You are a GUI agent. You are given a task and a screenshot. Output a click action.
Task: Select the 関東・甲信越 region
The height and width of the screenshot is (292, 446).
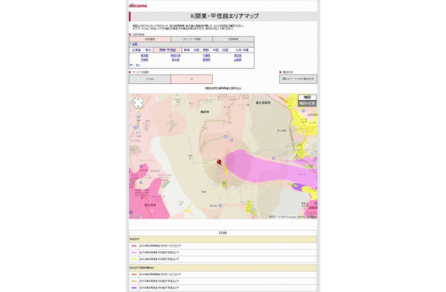coord(167,50)
